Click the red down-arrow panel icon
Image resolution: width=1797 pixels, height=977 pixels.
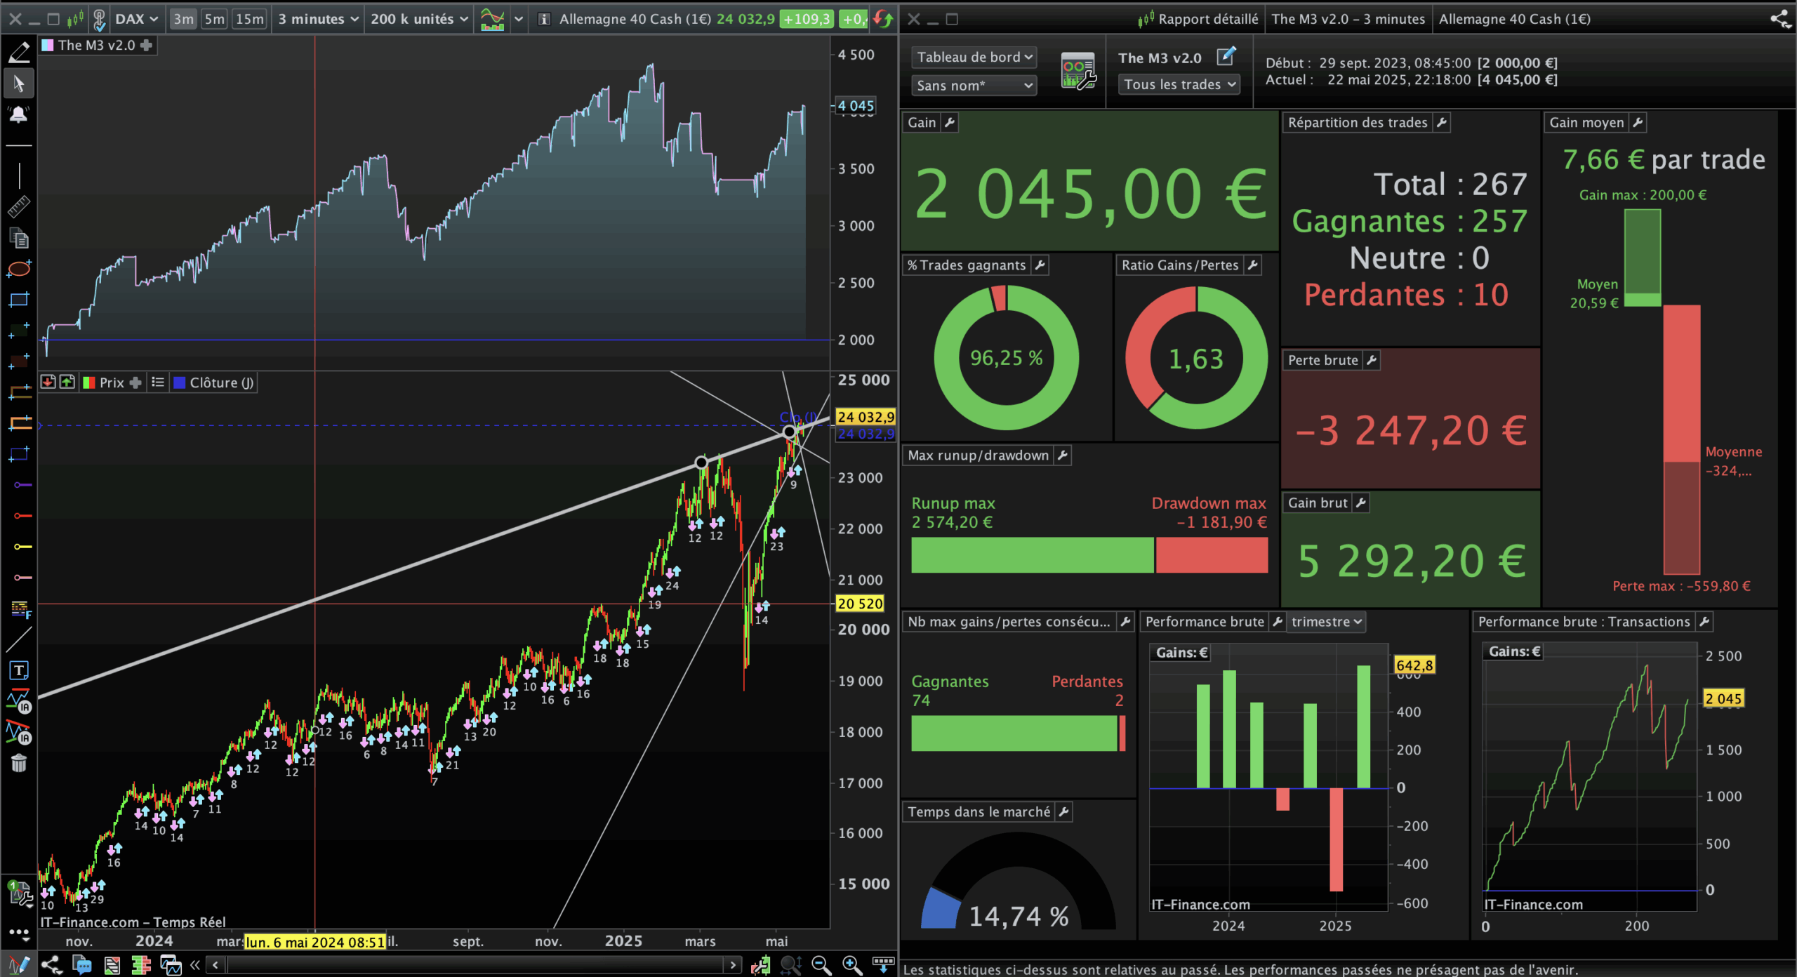tap(48, 382)
